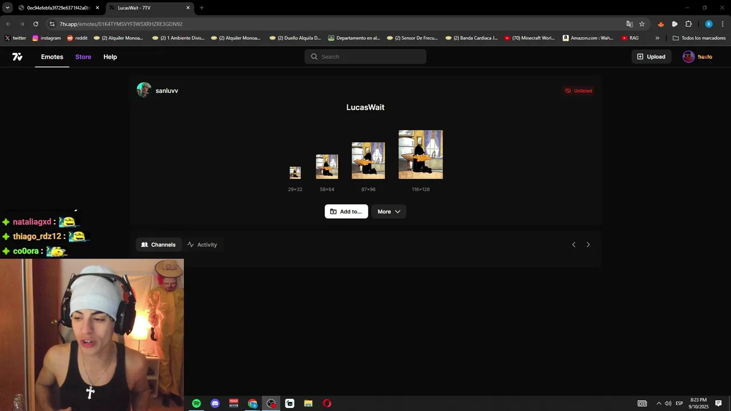Open the Chrome three-dot menu
Viewport: 731px width, 411px height.
[722, 24]
